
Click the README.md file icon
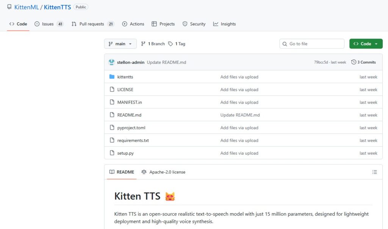[x=112, y=115]
